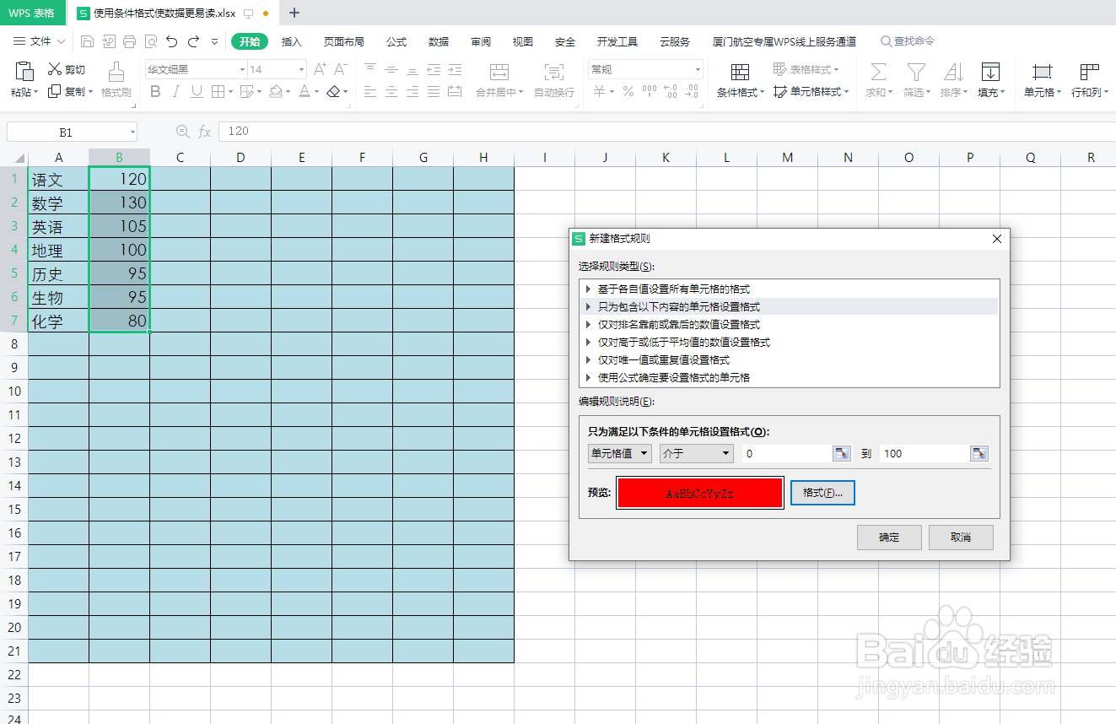This screenshot has width=1116, height=724.
Task: Toggle bold formatting on selected cells
Action: 155,91
